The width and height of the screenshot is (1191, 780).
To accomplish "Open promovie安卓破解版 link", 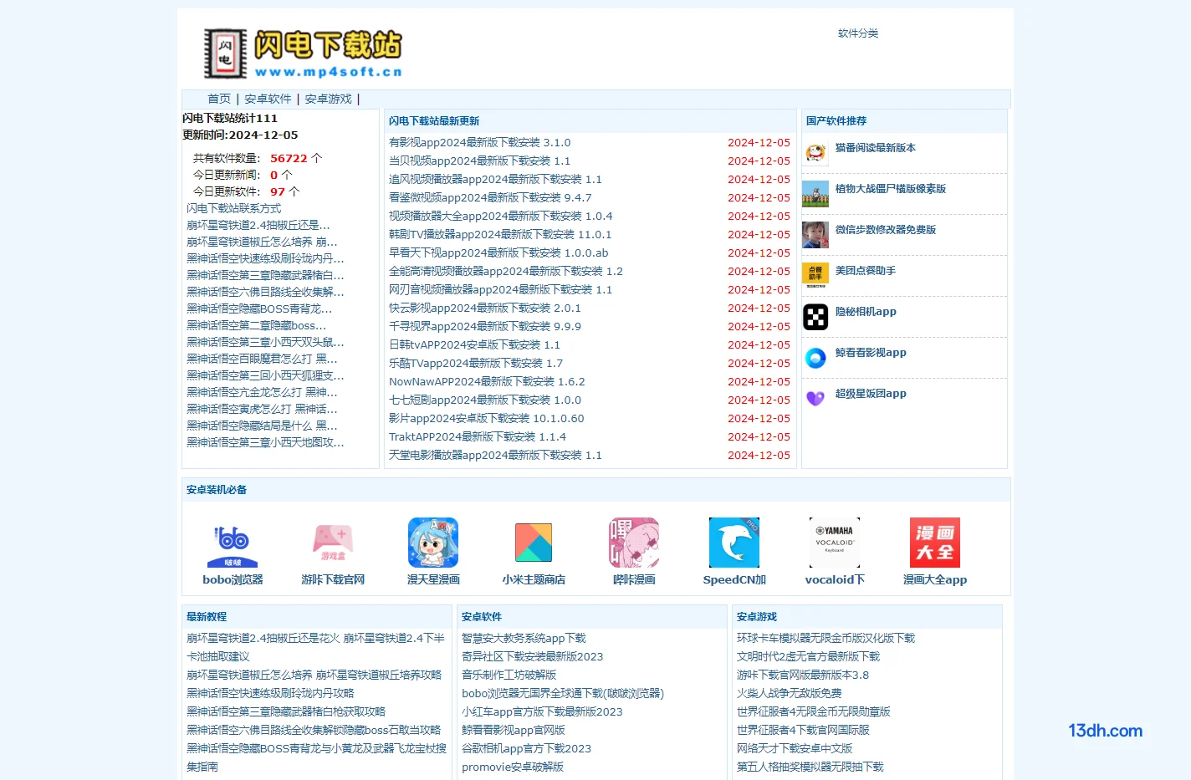I will coord(513,767).
